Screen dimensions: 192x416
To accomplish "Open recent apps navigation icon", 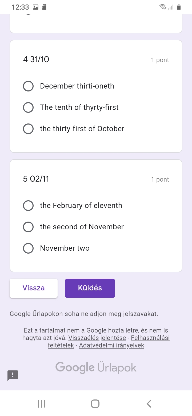I will pos(42,404).
